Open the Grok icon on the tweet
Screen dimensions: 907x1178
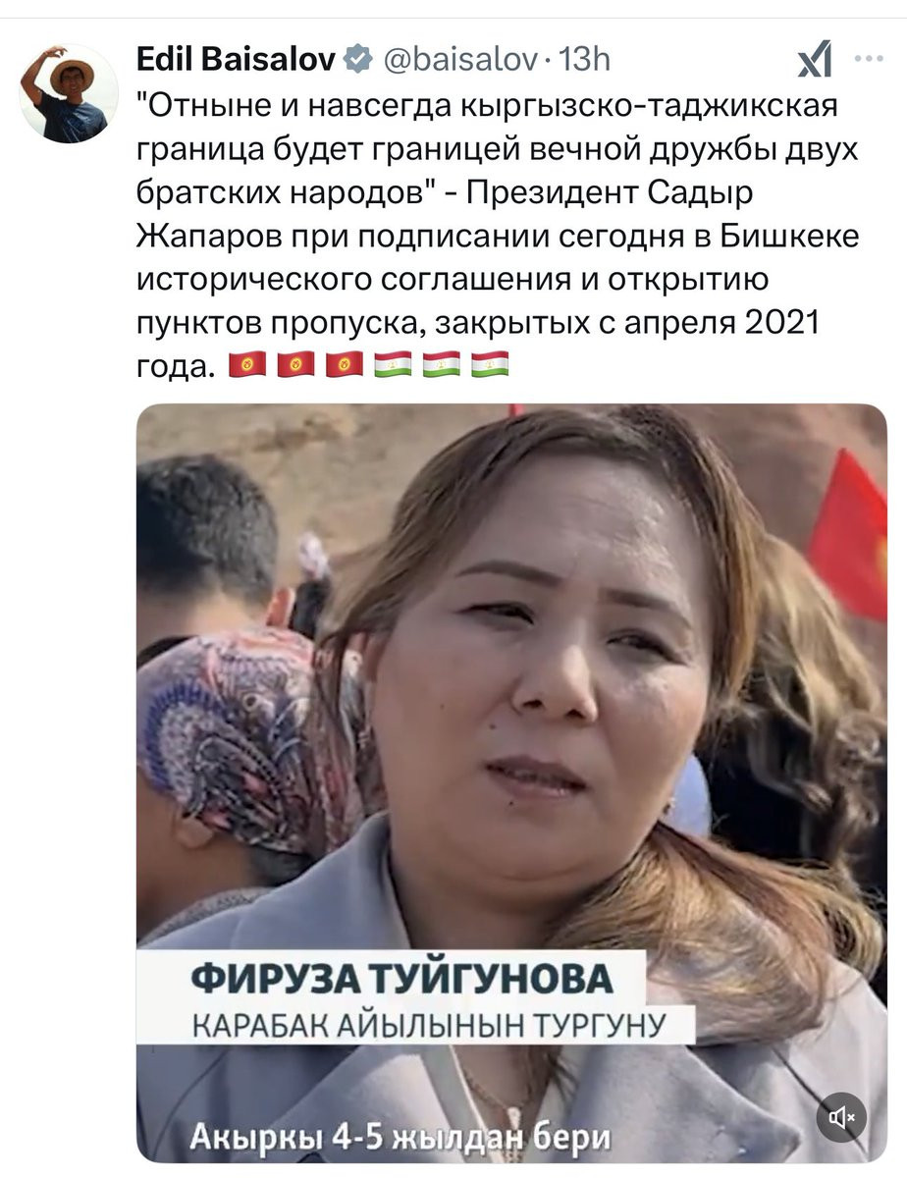815,59
